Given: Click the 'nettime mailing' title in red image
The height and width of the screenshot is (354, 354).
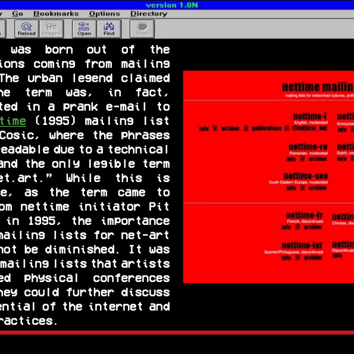Looking at the screenshot, I should [318, 87].
